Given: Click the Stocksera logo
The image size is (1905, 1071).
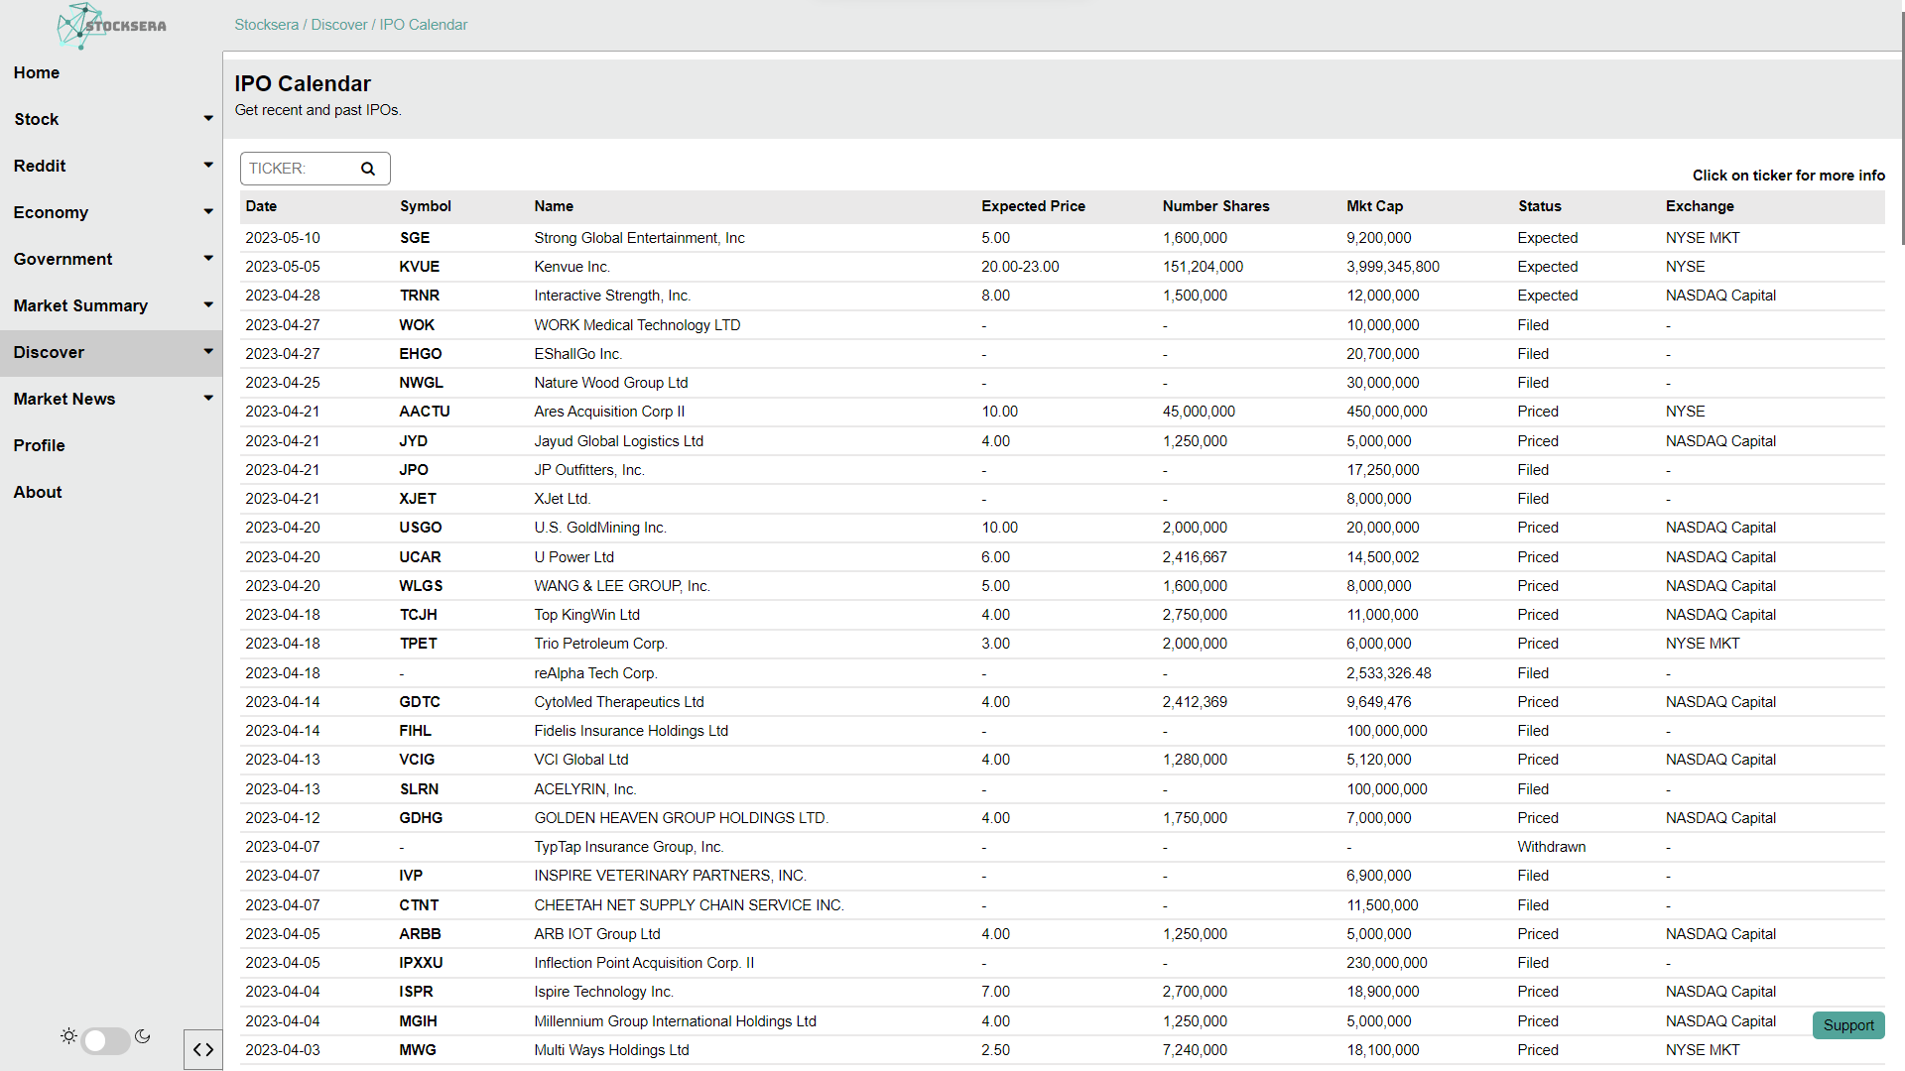Looking at the screenshot, I should pyautogui.click(x=111, y=26).
